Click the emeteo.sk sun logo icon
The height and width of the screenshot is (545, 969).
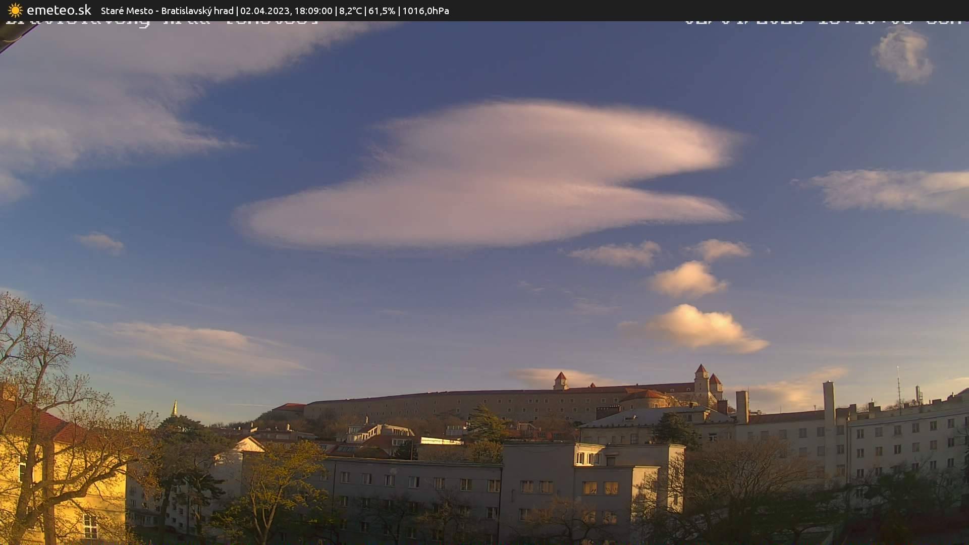(x=15, y=10)
